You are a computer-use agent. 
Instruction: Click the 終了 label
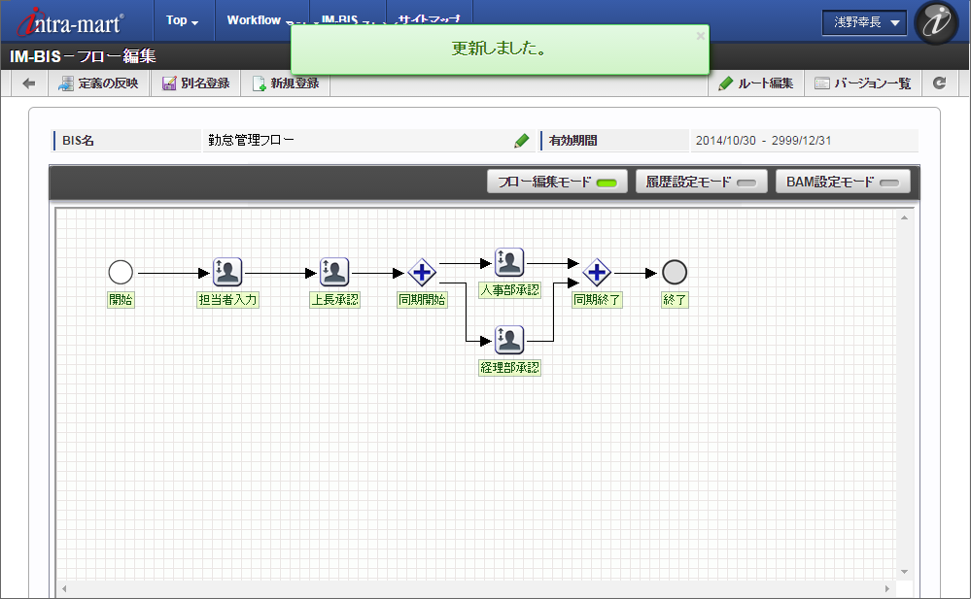(675, 299)
